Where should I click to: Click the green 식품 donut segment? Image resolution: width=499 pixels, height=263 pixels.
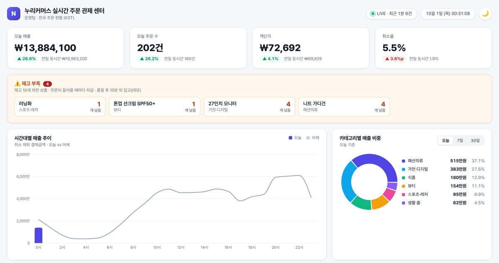[361, 203]
